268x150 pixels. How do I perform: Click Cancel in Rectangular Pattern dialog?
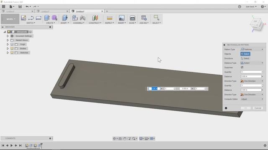coord(258,108)
